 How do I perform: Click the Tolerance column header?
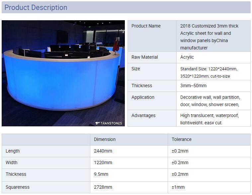(x=181, y=139)
